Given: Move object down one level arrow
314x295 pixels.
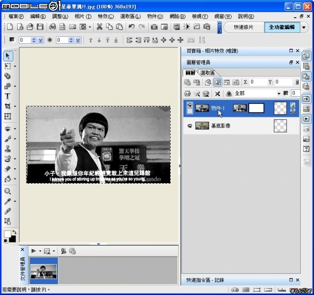Looking at the screenshot, I should [99, 40].
